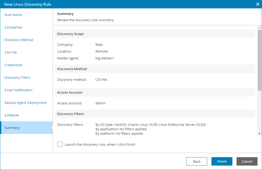Screen dimensions: 262x170
Task: Click the Cancel button
Action: point(247,161)
